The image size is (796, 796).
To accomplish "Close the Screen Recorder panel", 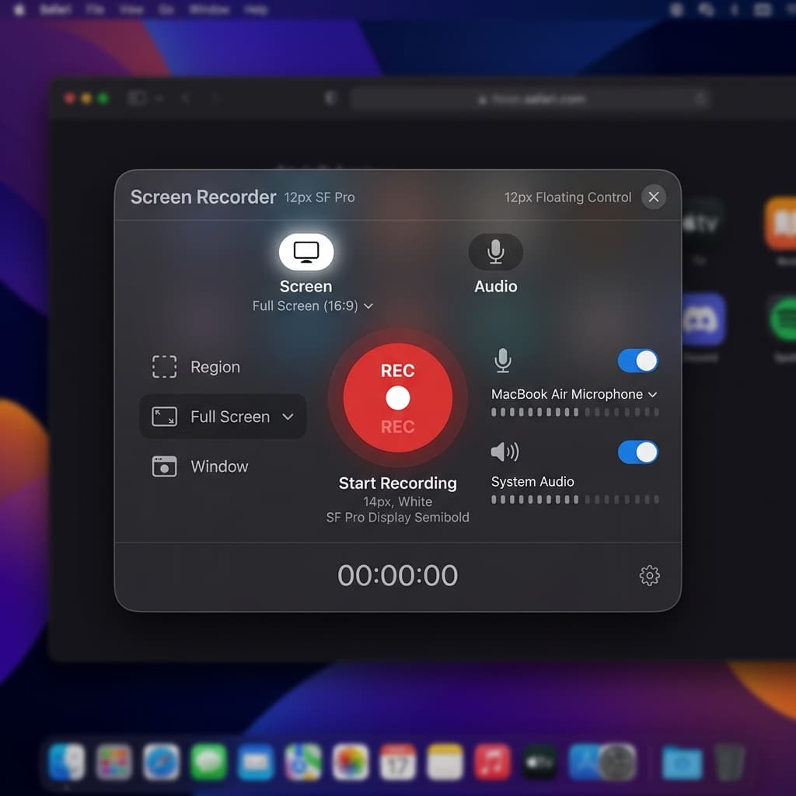I will point(654,197).
